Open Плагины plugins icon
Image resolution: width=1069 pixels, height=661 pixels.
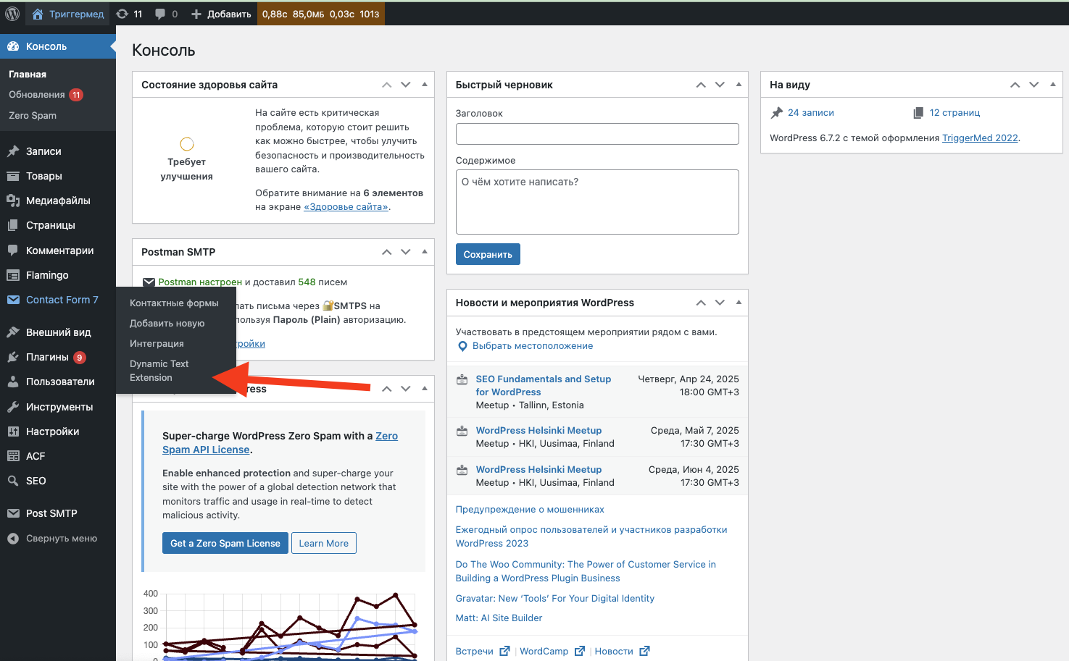(x=13, y=357)
